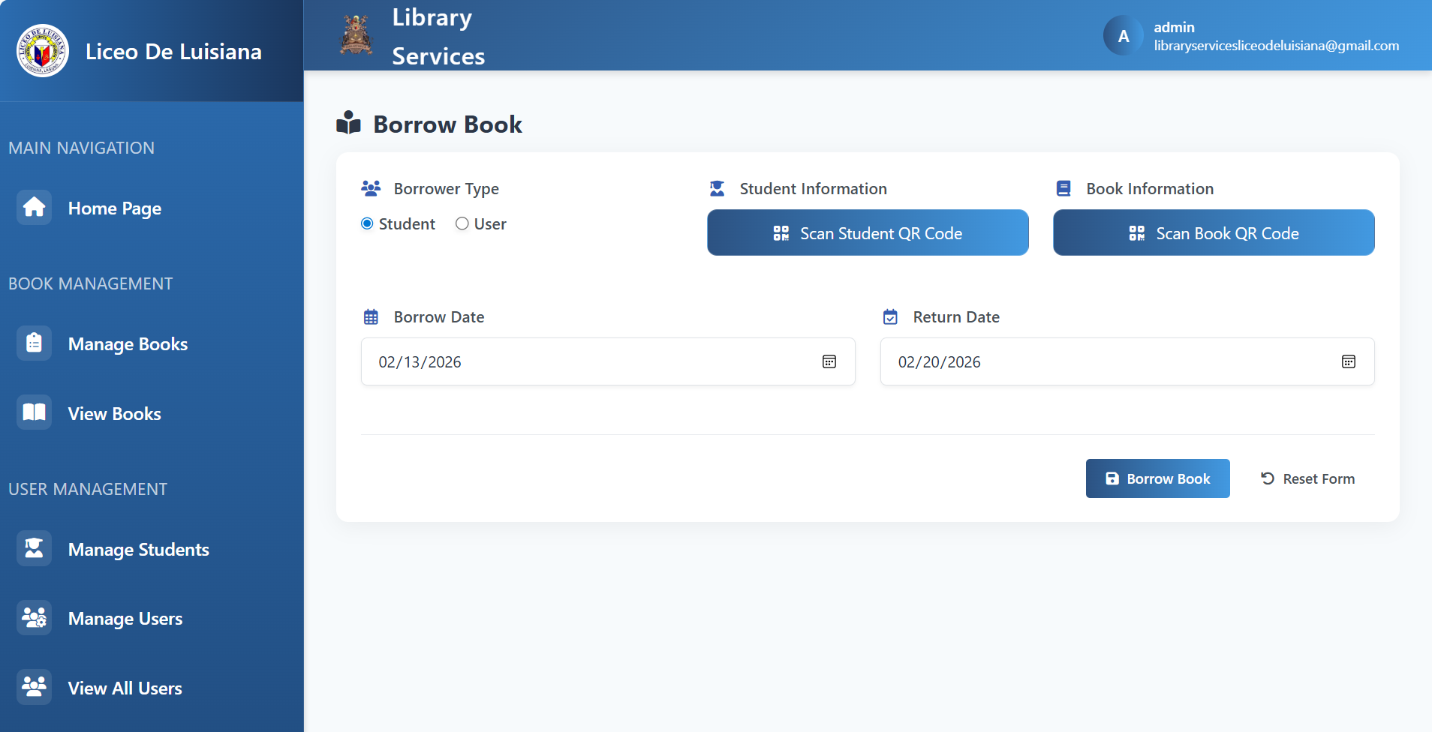
Task: Click the Home Page house icon
Action: pos(34,207)
